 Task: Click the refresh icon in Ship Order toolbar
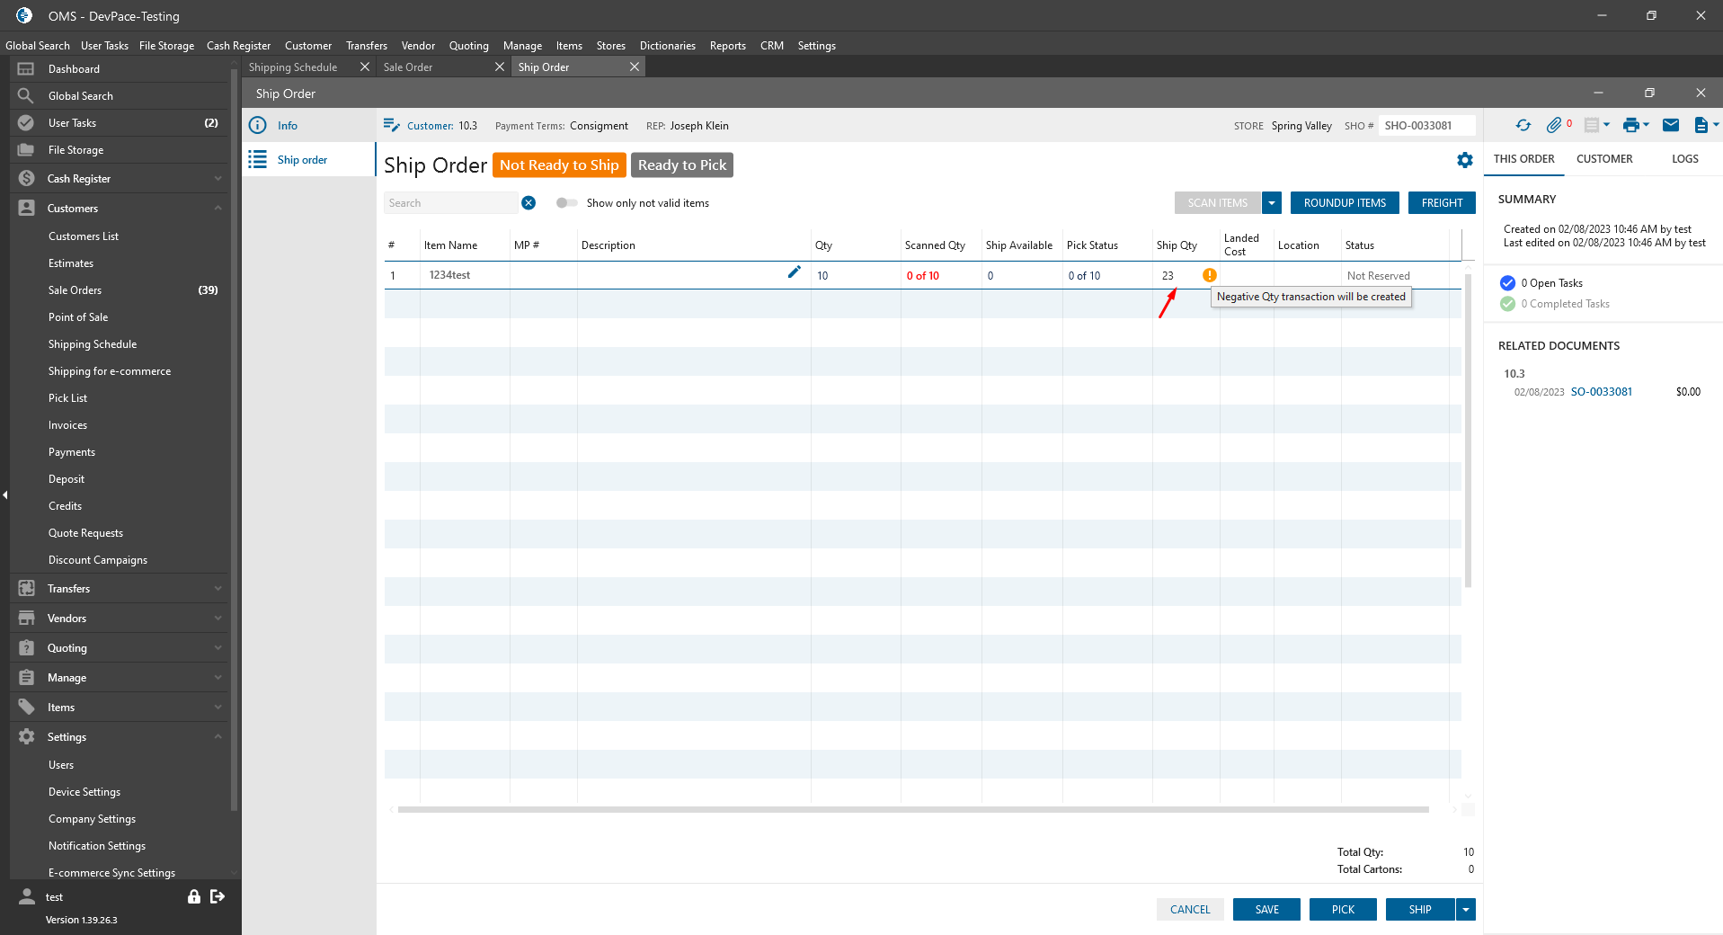click(1523, 126)
